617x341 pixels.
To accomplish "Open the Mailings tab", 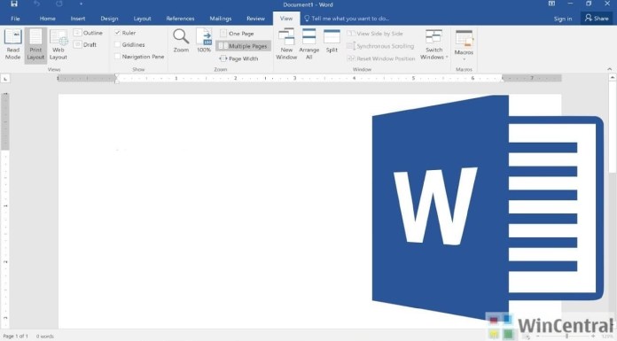I will coord(221,19).
